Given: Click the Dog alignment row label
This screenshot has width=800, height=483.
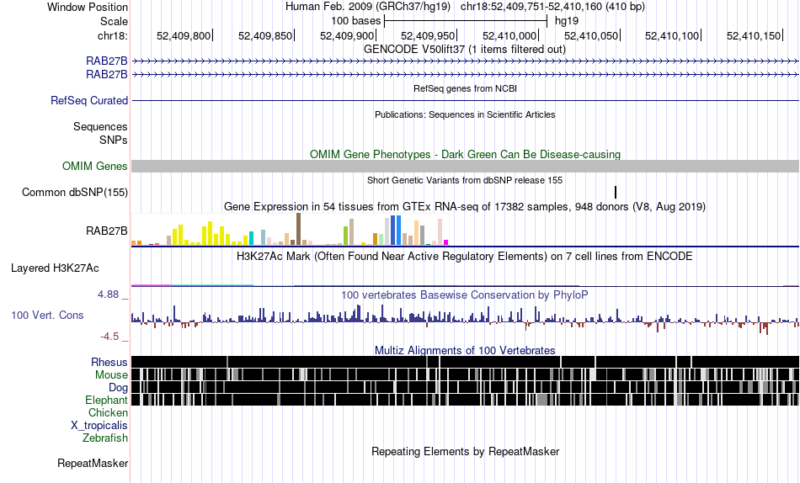Looking at the screenshot, I should click(x=119, y=388).
